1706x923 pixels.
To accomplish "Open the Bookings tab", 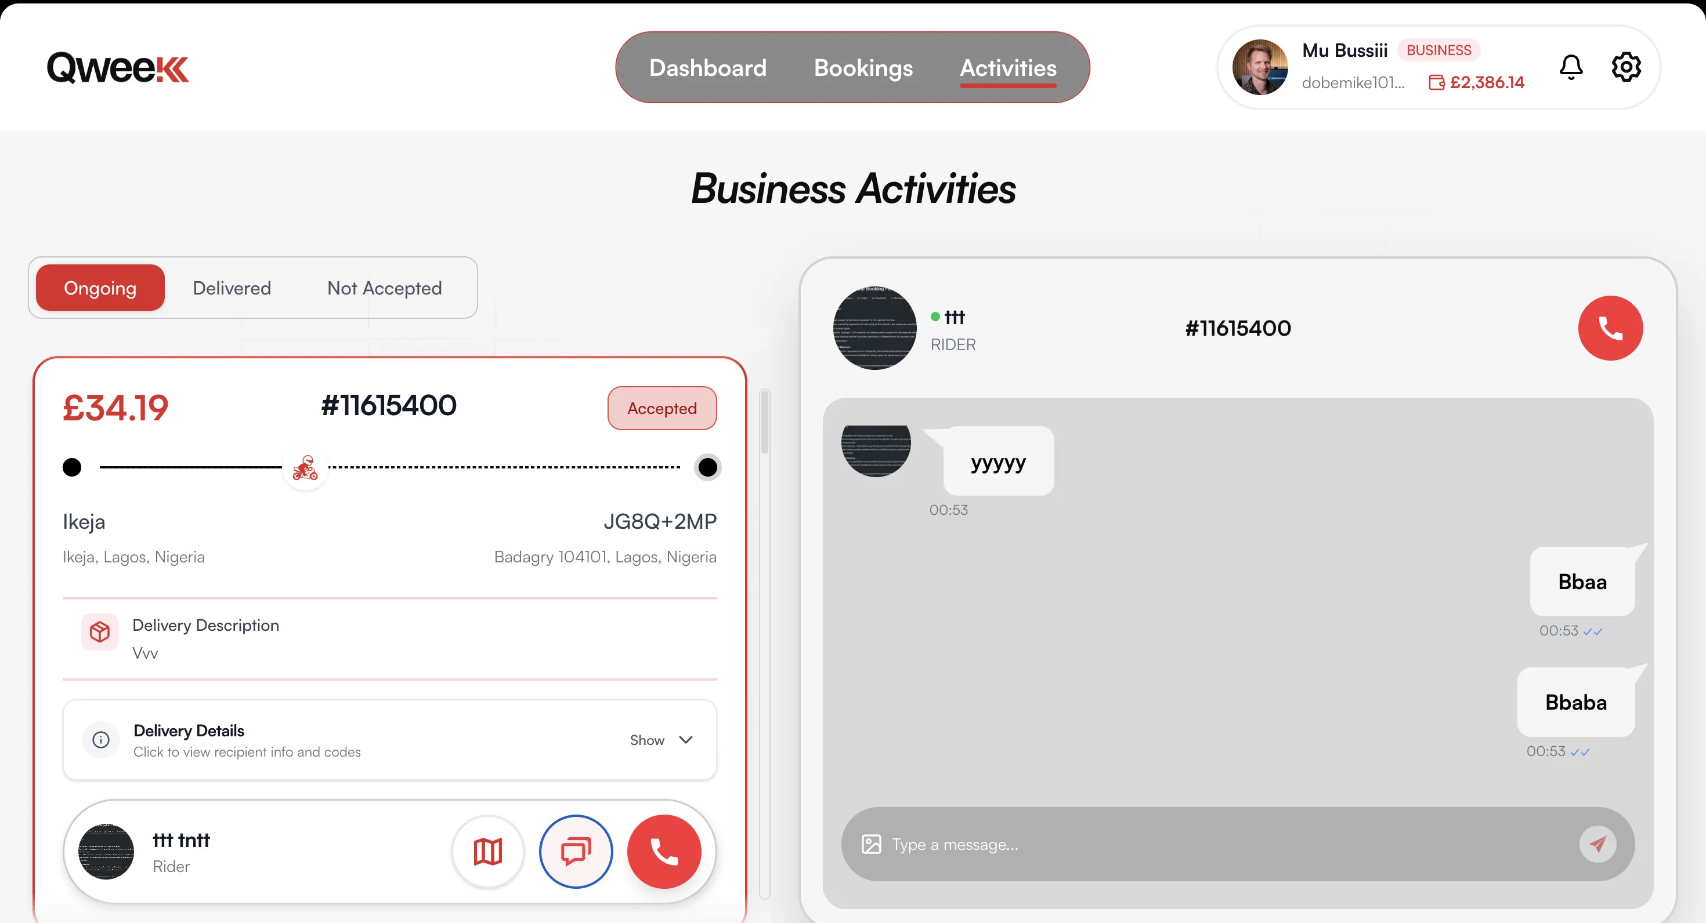I will point(863,67).
